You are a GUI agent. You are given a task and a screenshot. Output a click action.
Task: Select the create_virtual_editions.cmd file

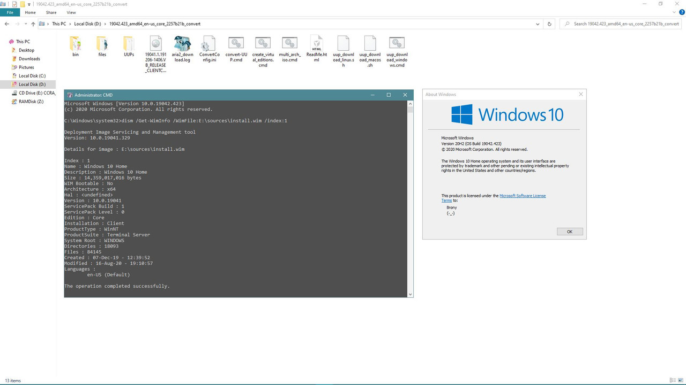tap(263, 52)
